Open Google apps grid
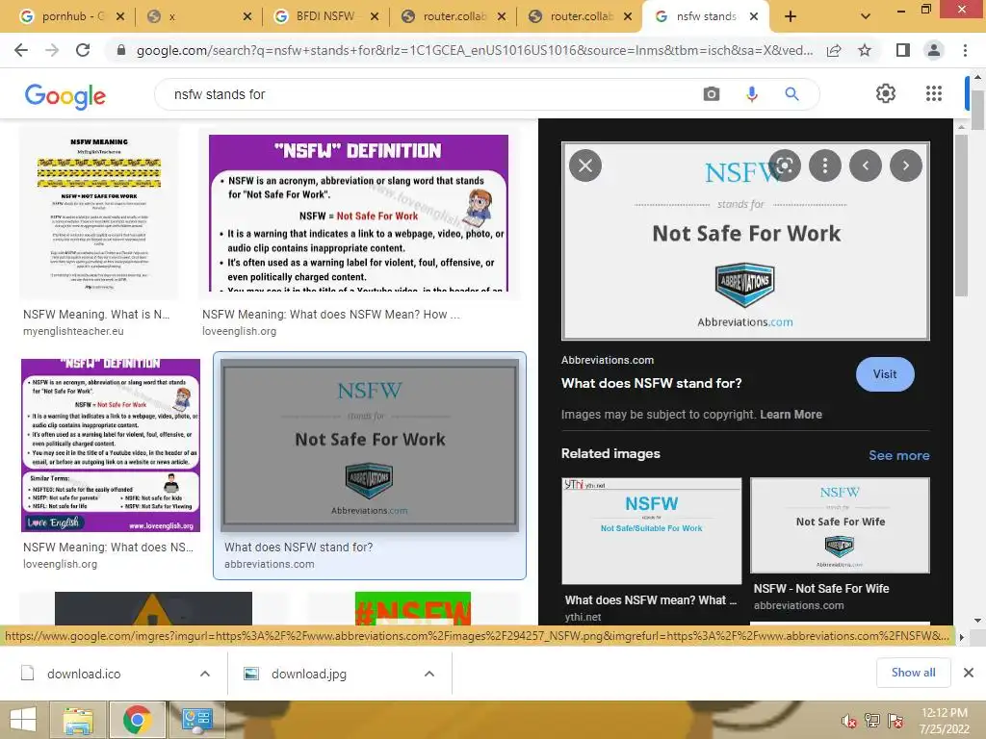The height and width of the screenshot is (739, 986). 934,93
